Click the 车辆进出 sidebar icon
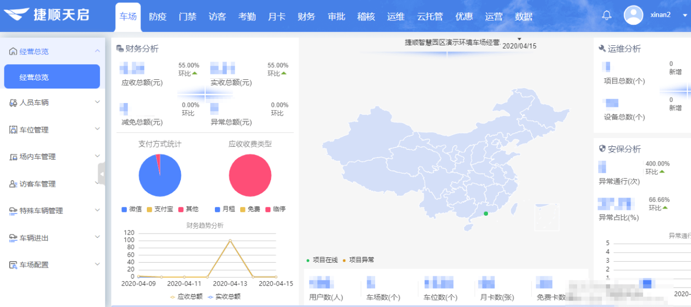This screenshot has width=691, height=307. (x=13, y=238)
